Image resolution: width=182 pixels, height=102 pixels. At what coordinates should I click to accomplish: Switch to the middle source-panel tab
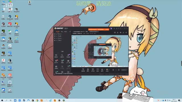click(x=62, y=31)
